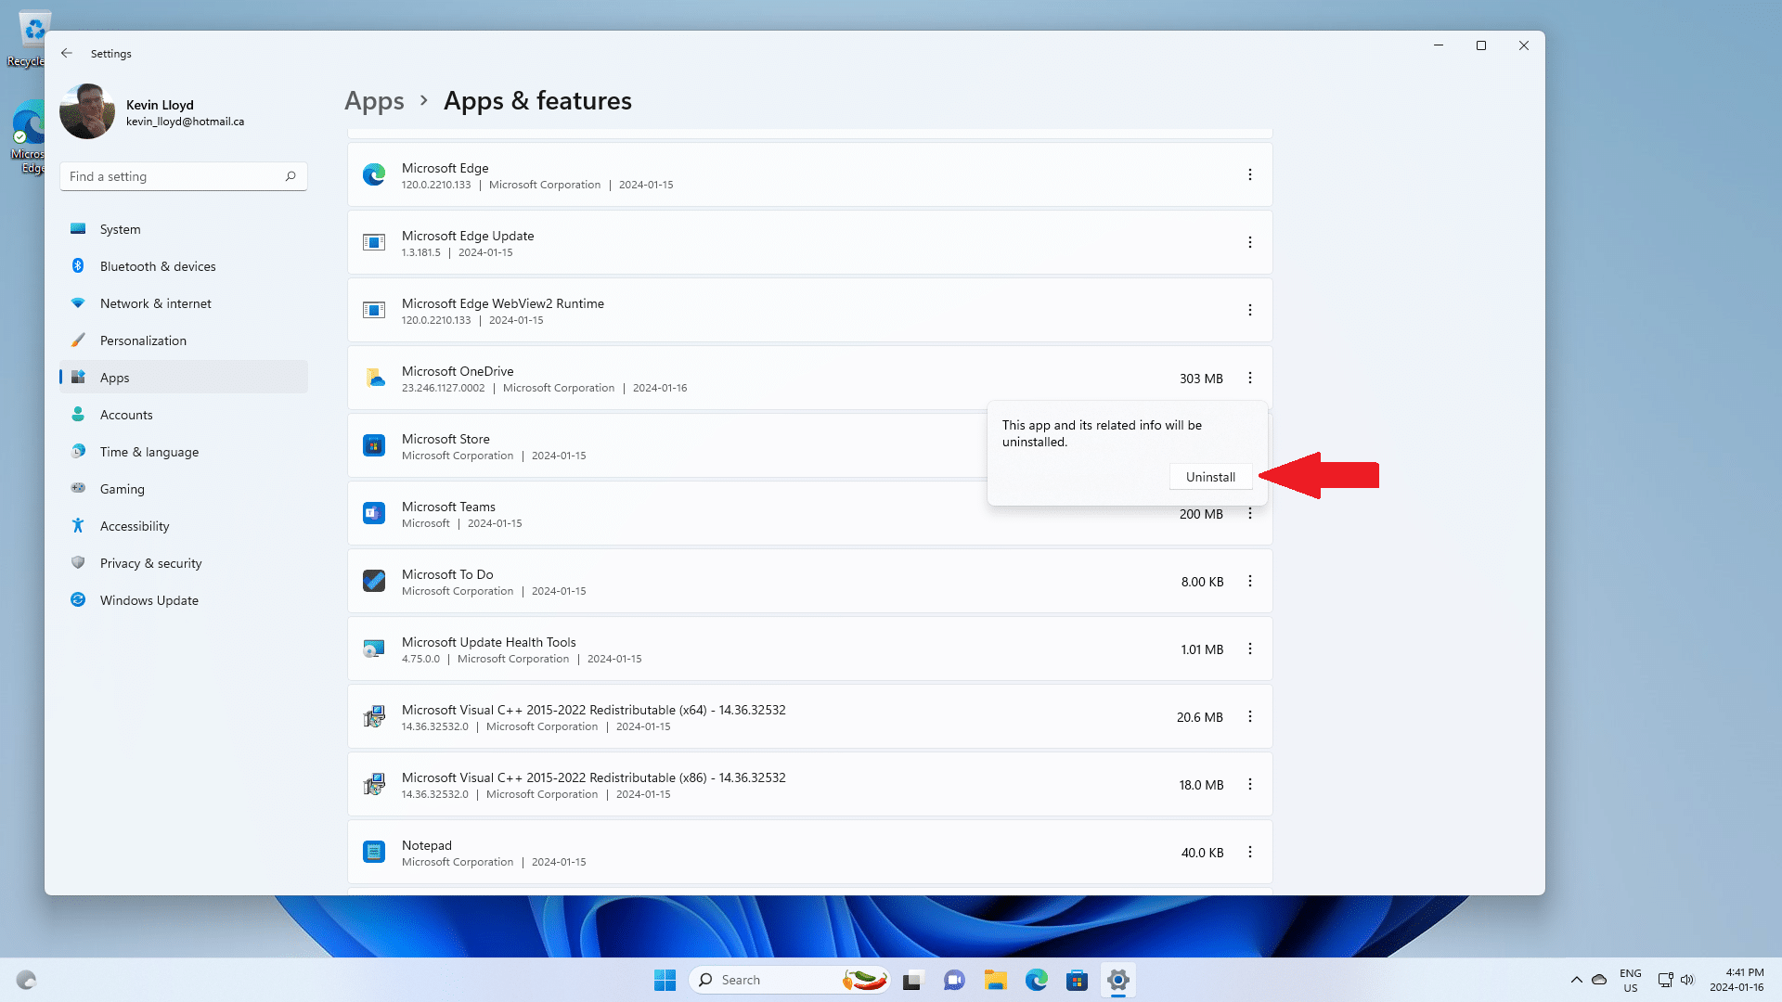The image size is (1782, 1002).
Task: Click the Apps breadcrumb link
Action: click(x=374, y=100)
